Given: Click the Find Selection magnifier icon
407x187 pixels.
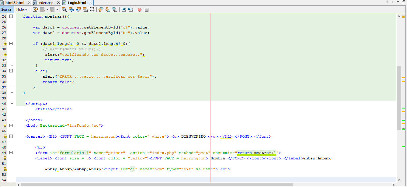Looking at the screenshot, I should 64,10.
